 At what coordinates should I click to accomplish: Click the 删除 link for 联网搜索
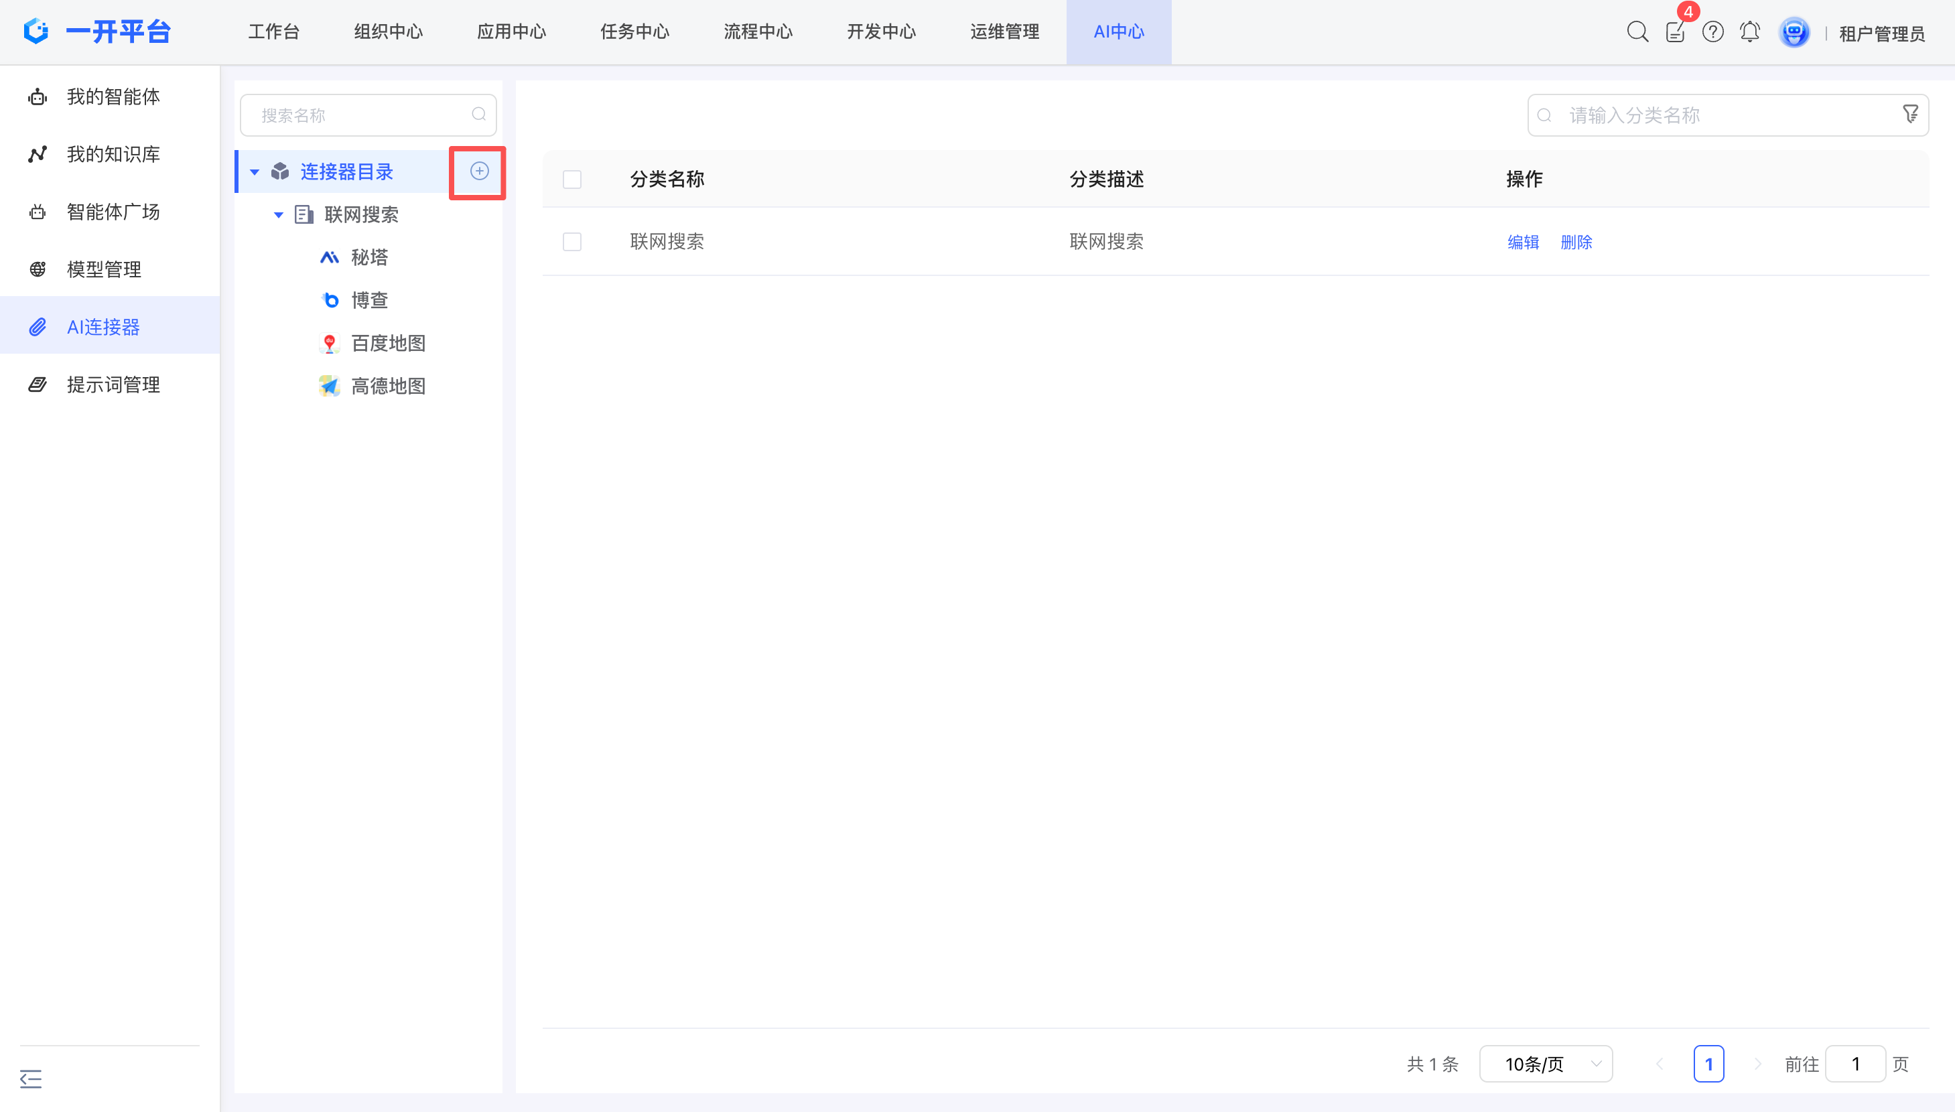tap(1576, 242)
